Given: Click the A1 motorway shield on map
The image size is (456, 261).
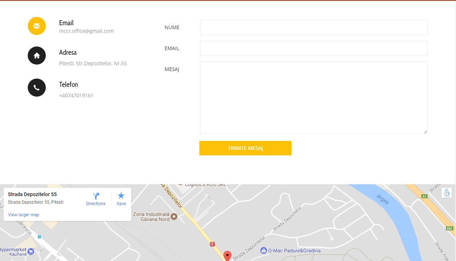Looking at the screenshot, I should pos(424,196).
